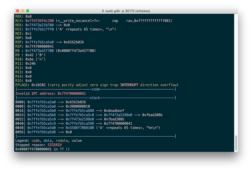Click 'rodata' in the Legend line
The image size is (252, 172).
62,140
